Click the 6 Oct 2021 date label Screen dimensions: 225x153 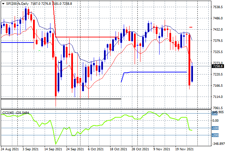pos(96,149)
